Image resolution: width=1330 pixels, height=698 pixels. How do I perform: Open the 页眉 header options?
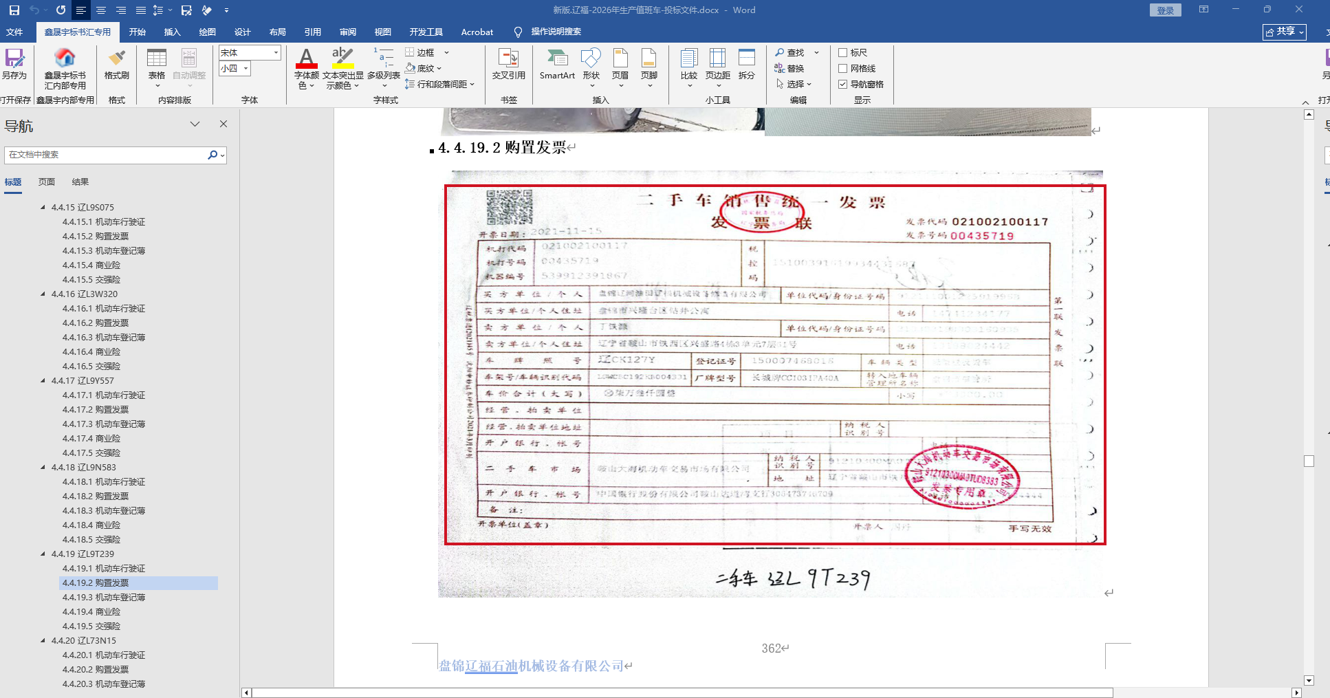[620, 68]
